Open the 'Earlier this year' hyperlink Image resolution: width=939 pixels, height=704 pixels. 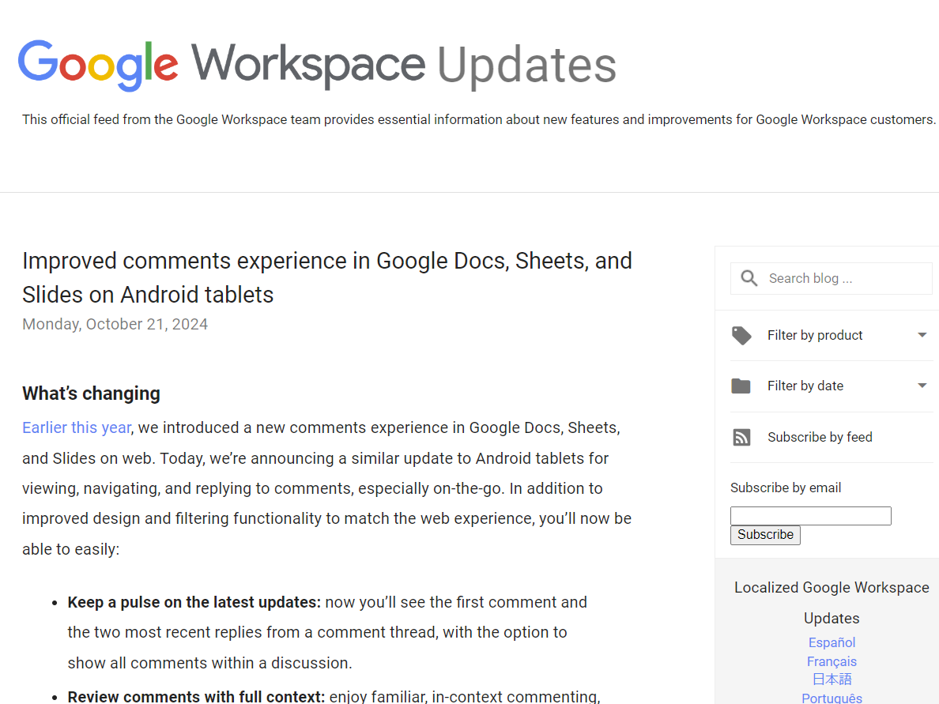click(76, 427)
